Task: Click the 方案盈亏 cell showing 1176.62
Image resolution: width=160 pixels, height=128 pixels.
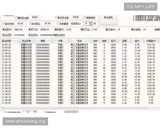Action: (151, 47)
